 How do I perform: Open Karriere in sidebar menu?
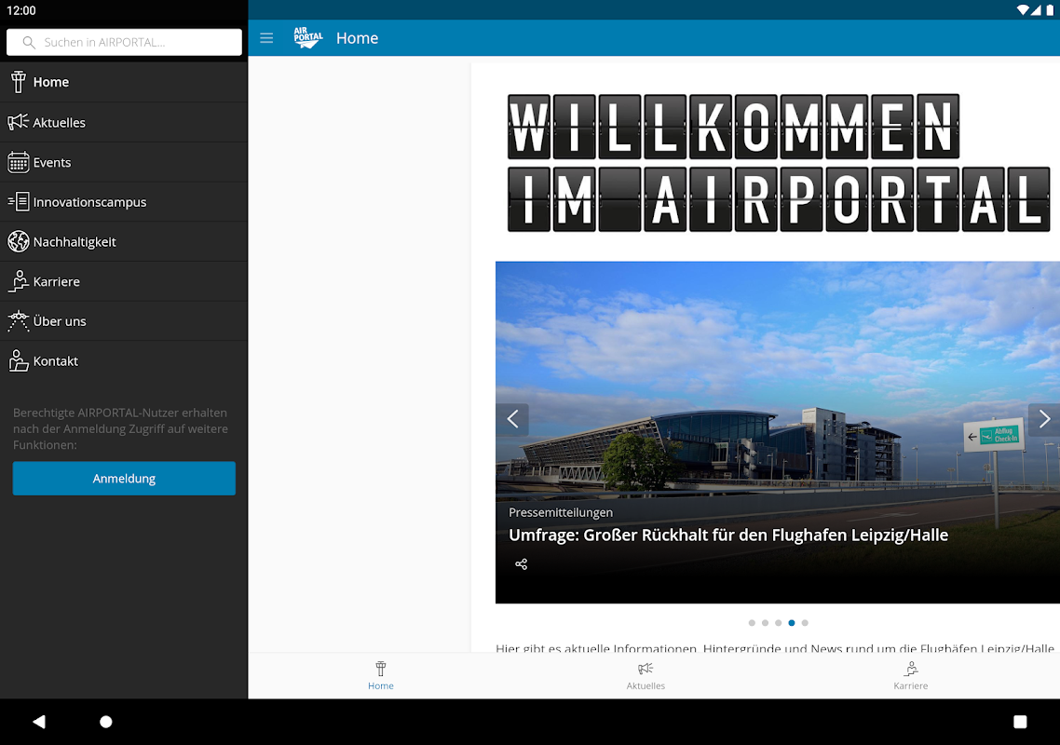pos(124,281)
